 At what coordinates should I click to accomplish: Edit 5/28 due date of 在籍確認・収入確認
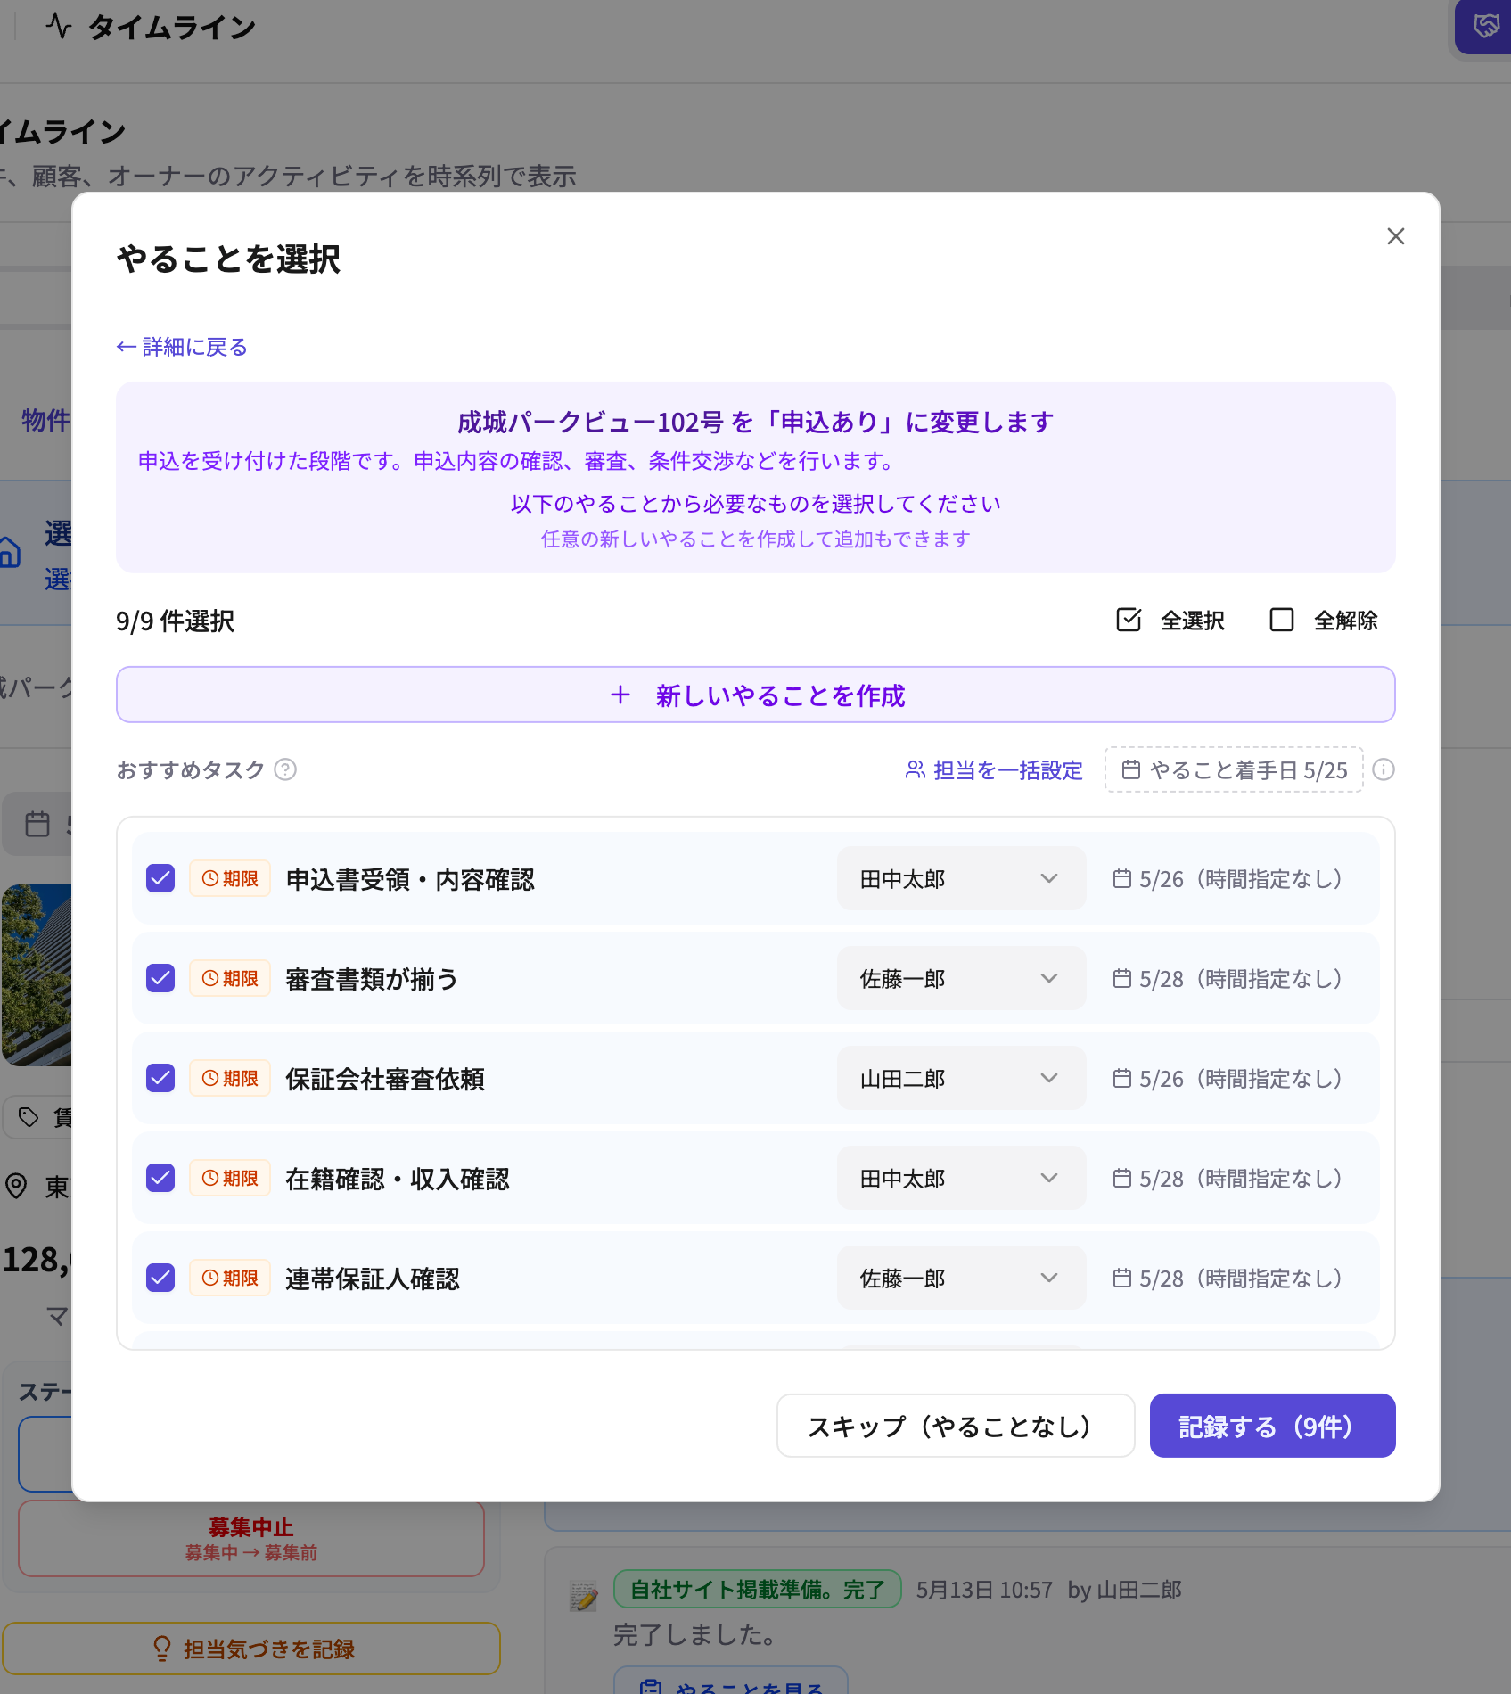point(1228,1178)
